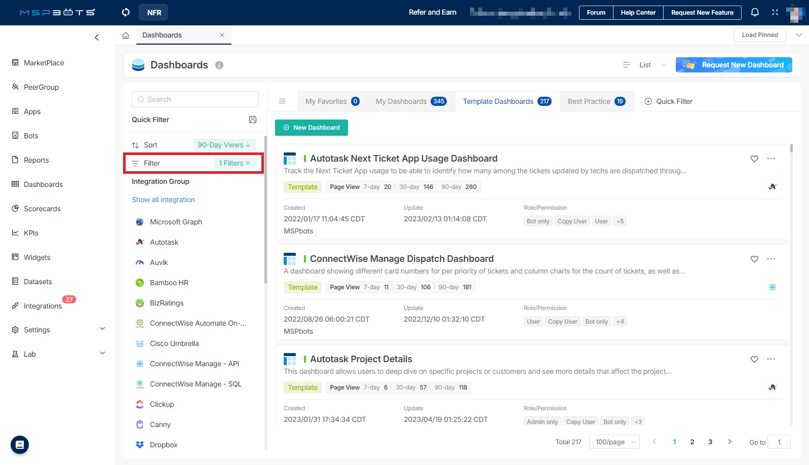Open more options for Autotask Project Details

tap(771, 359)
